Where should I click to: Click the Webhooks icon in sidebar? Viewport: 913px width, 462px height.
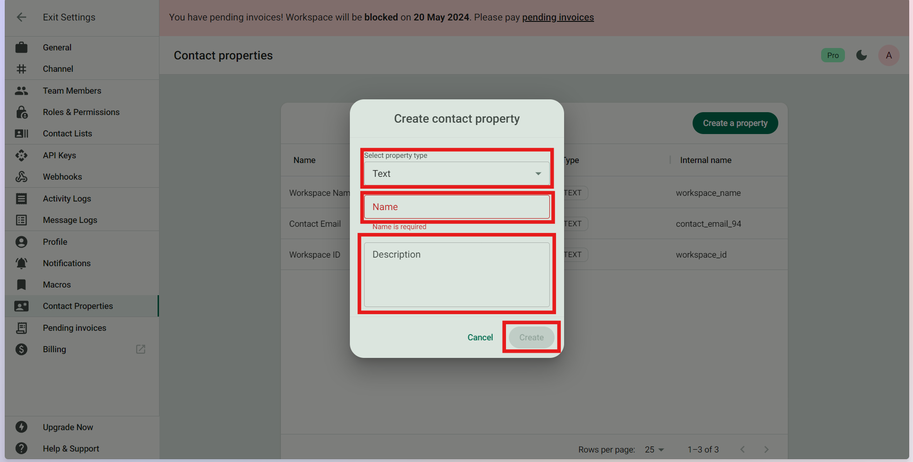coord(21,177)
